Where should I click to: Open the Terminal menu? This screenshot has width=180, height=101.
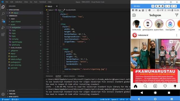pyautogui.click(x=42, y=2)
